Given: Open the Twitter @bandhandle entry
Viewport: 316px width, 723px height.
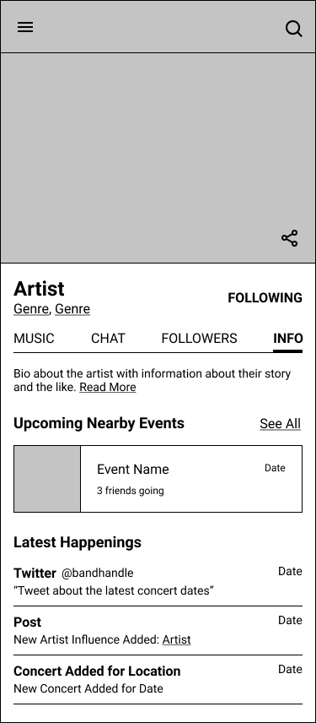Looking at the screenshot, I should point(158,581).
